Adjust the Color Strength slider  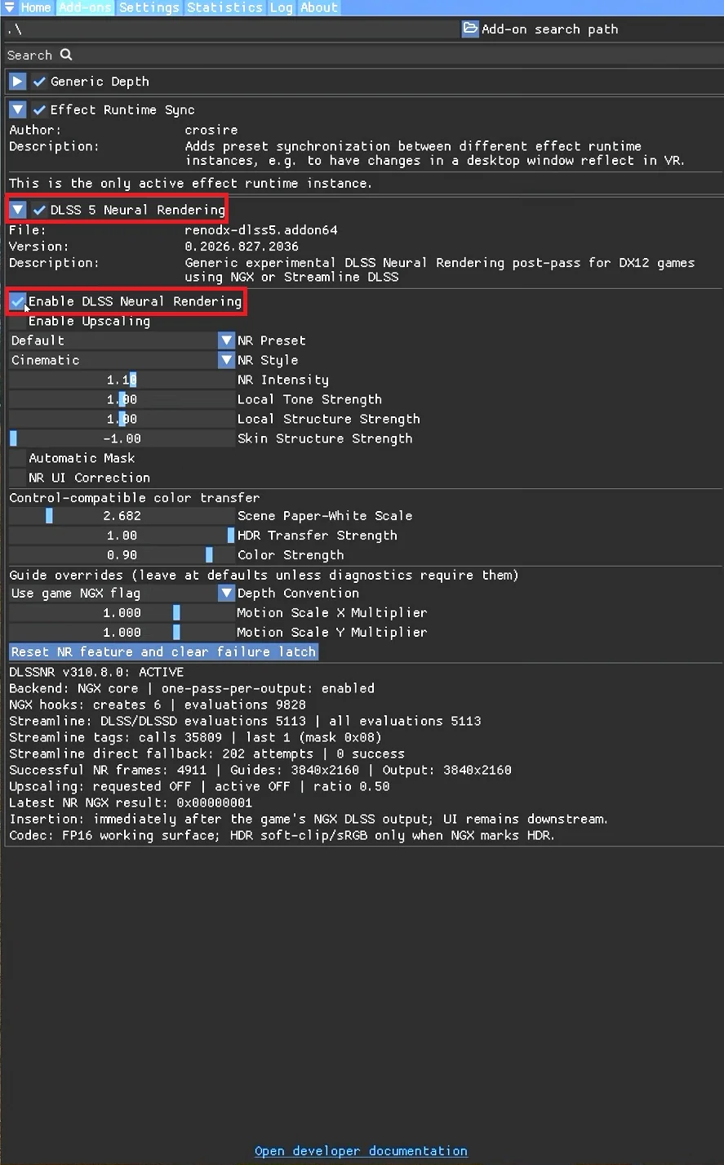coord(122,555)
